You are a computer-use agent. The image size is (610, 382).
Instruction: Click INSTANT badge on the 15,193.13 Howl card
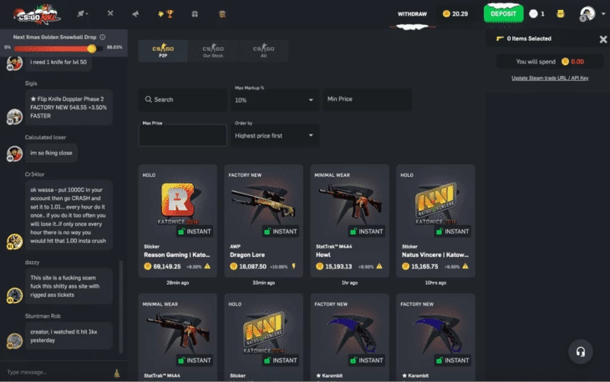point(367,231)
